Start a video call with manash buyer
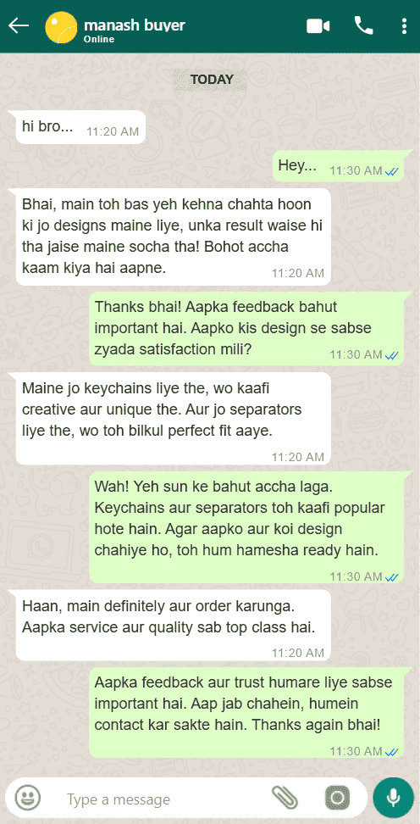420x824 pixels. [x=318, y=25]
